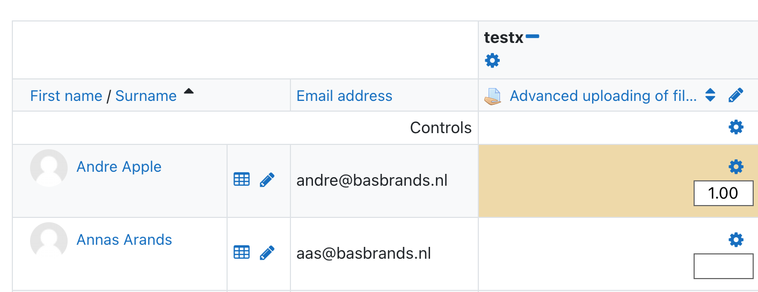Image resolution: width=758 pixels, height=292 pixels.
Task: Open Andre Apple's profile picture
Action: click(x=49, y=168)
